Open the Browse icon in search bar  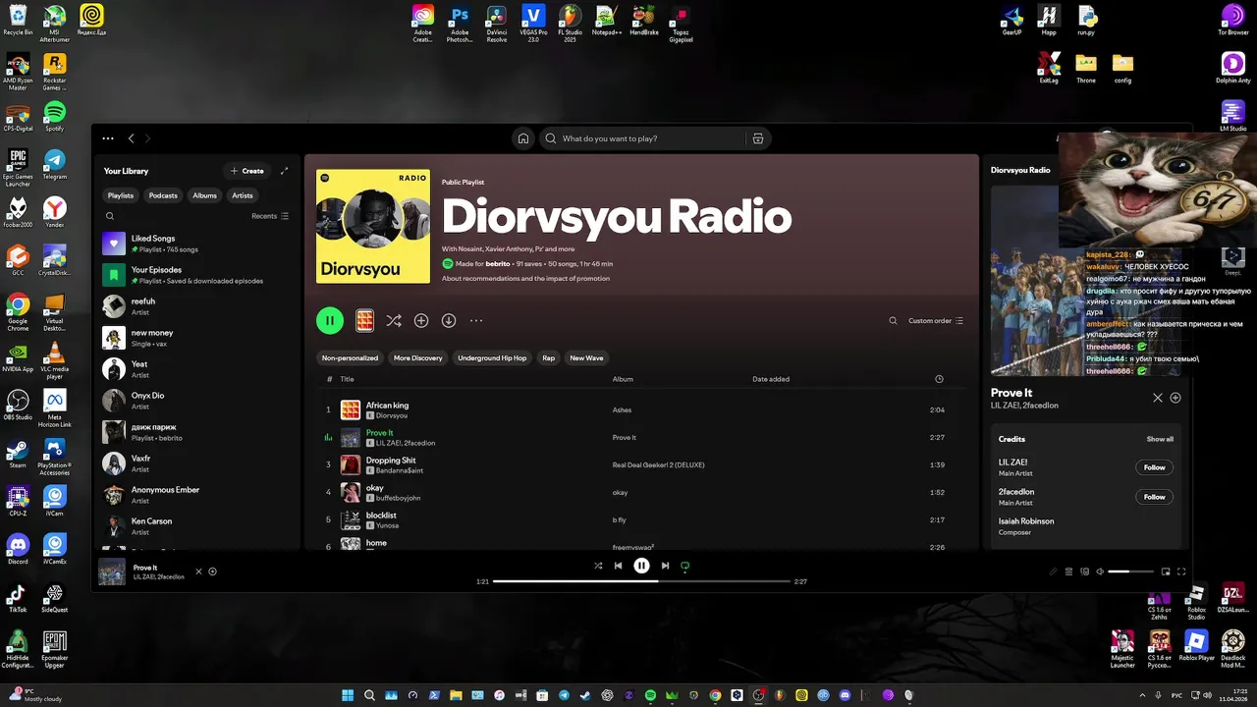point(757,138)
